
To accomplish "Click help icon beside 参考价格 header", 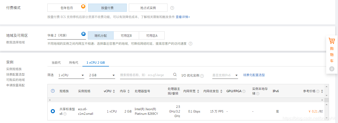I will pyautogui.click(x=318, y=91).
